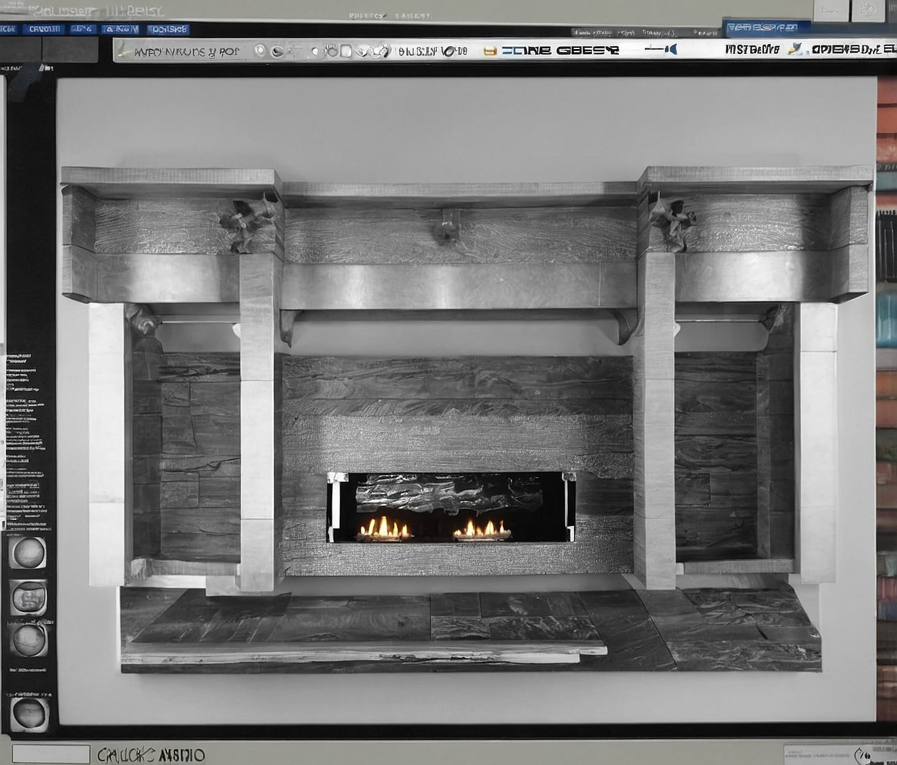Open the first full blue tab at top left
The image size is (897, 765).
(x=43, y=29)
